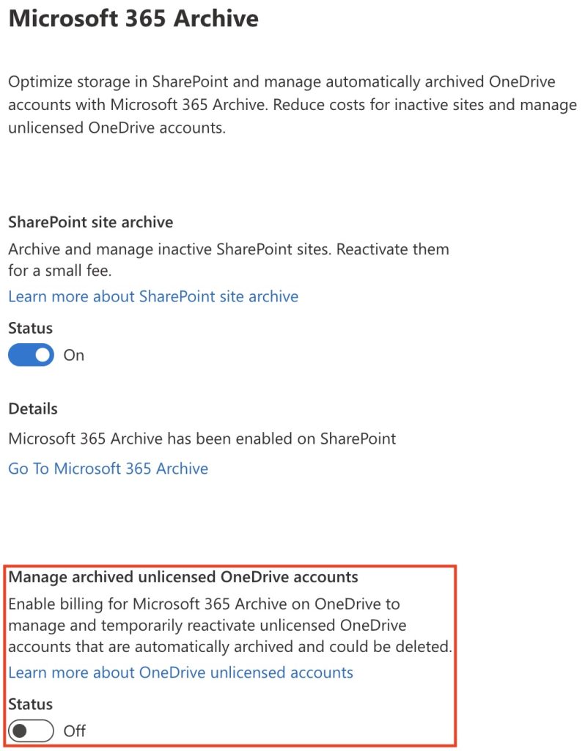Click the white knob of the On switch

pyautogui.click(x=43, y=355)
